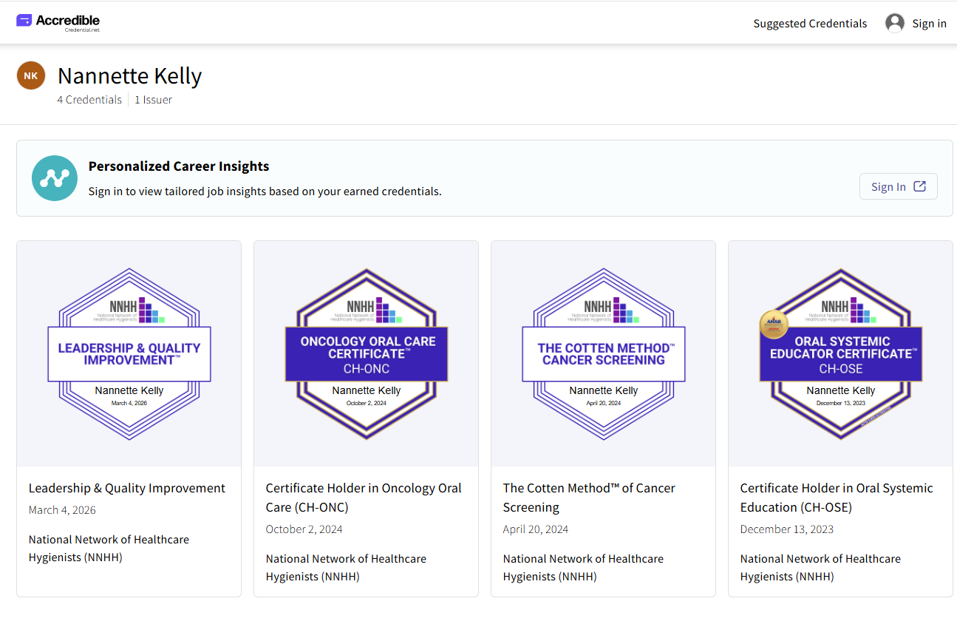Open the Oncology Oral Care Certificate badge image
The height and width of the screenshot is (624, 957).
tap(367, 354)
